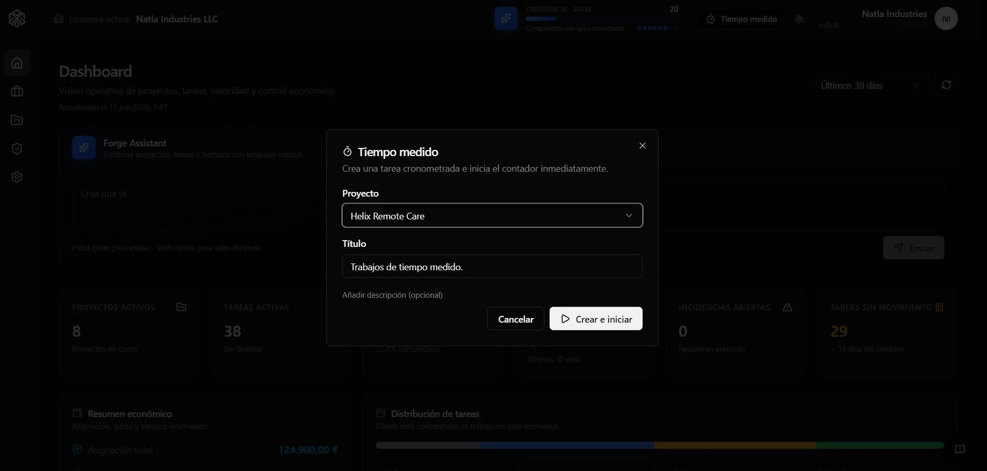Click the Proyectos activos folder icon
This screenshot has width=987, height=471.
181,307
